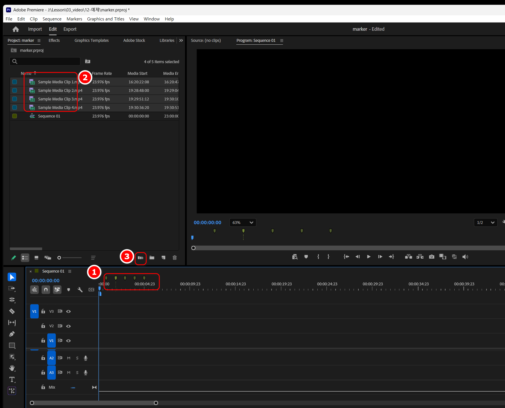Select the Track Select Forward tool
The height and width of the screenshot is (408, 505).
(x=12, y=288)
